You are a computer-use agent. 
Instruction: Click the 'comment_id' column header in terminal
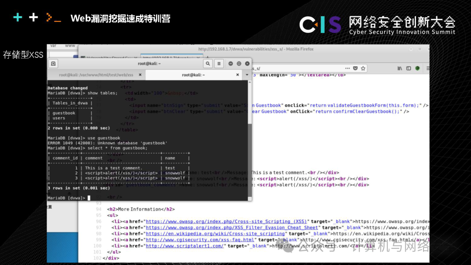click(65, 158)
